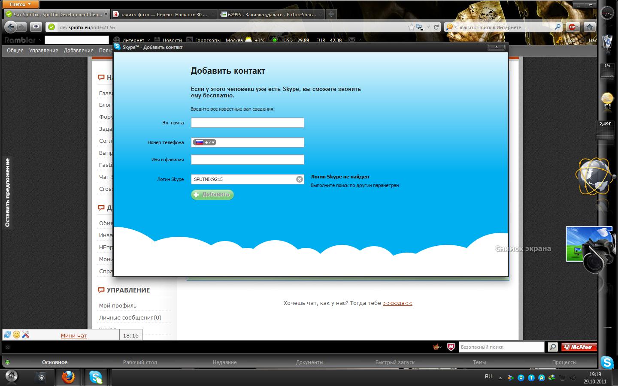The width and height of the screenshot is (618, 386).
Task: Bookmark page with the star icon
Action: 411,27
